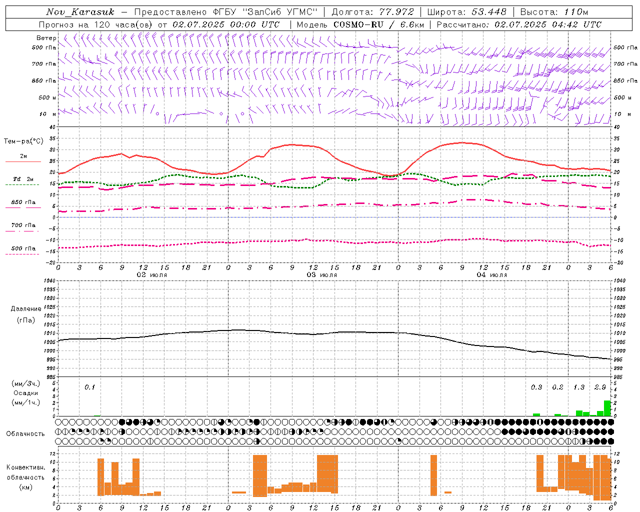Click the precipitation value 0.1
640x512 pixels.
[x=89, y=387]
